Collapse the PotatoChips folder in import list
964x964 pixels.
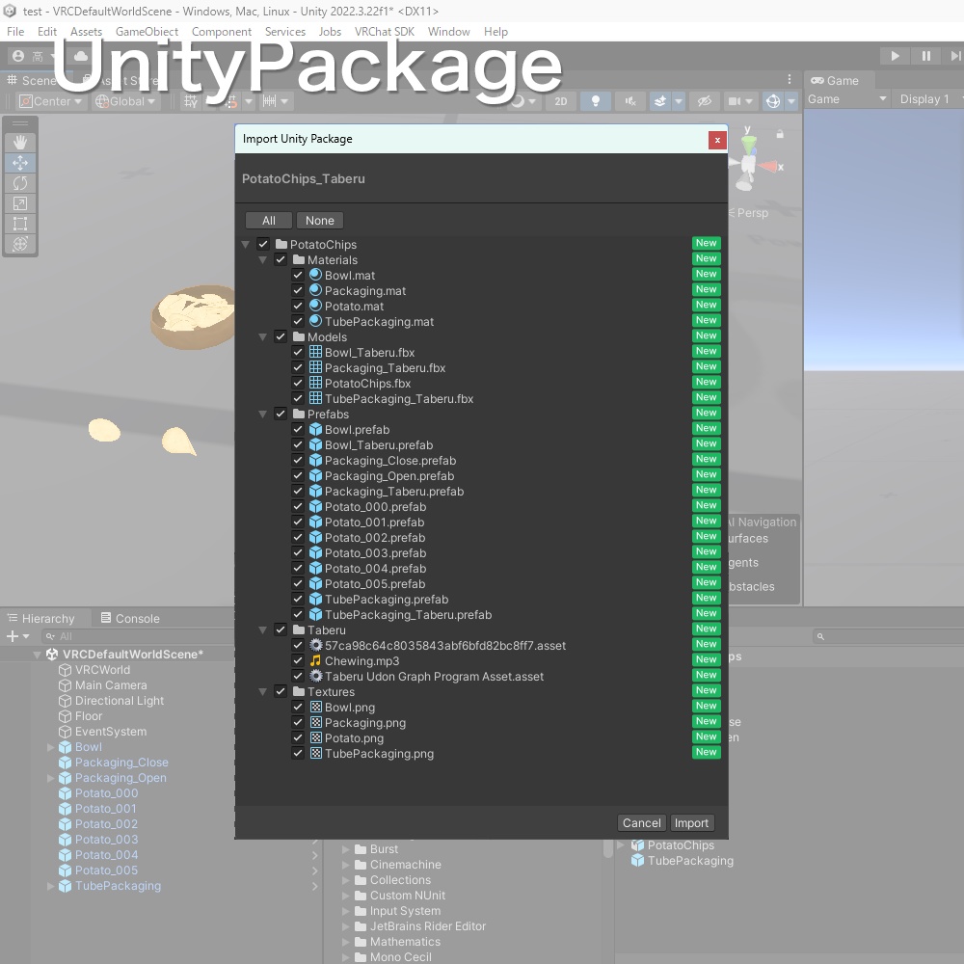245,245
